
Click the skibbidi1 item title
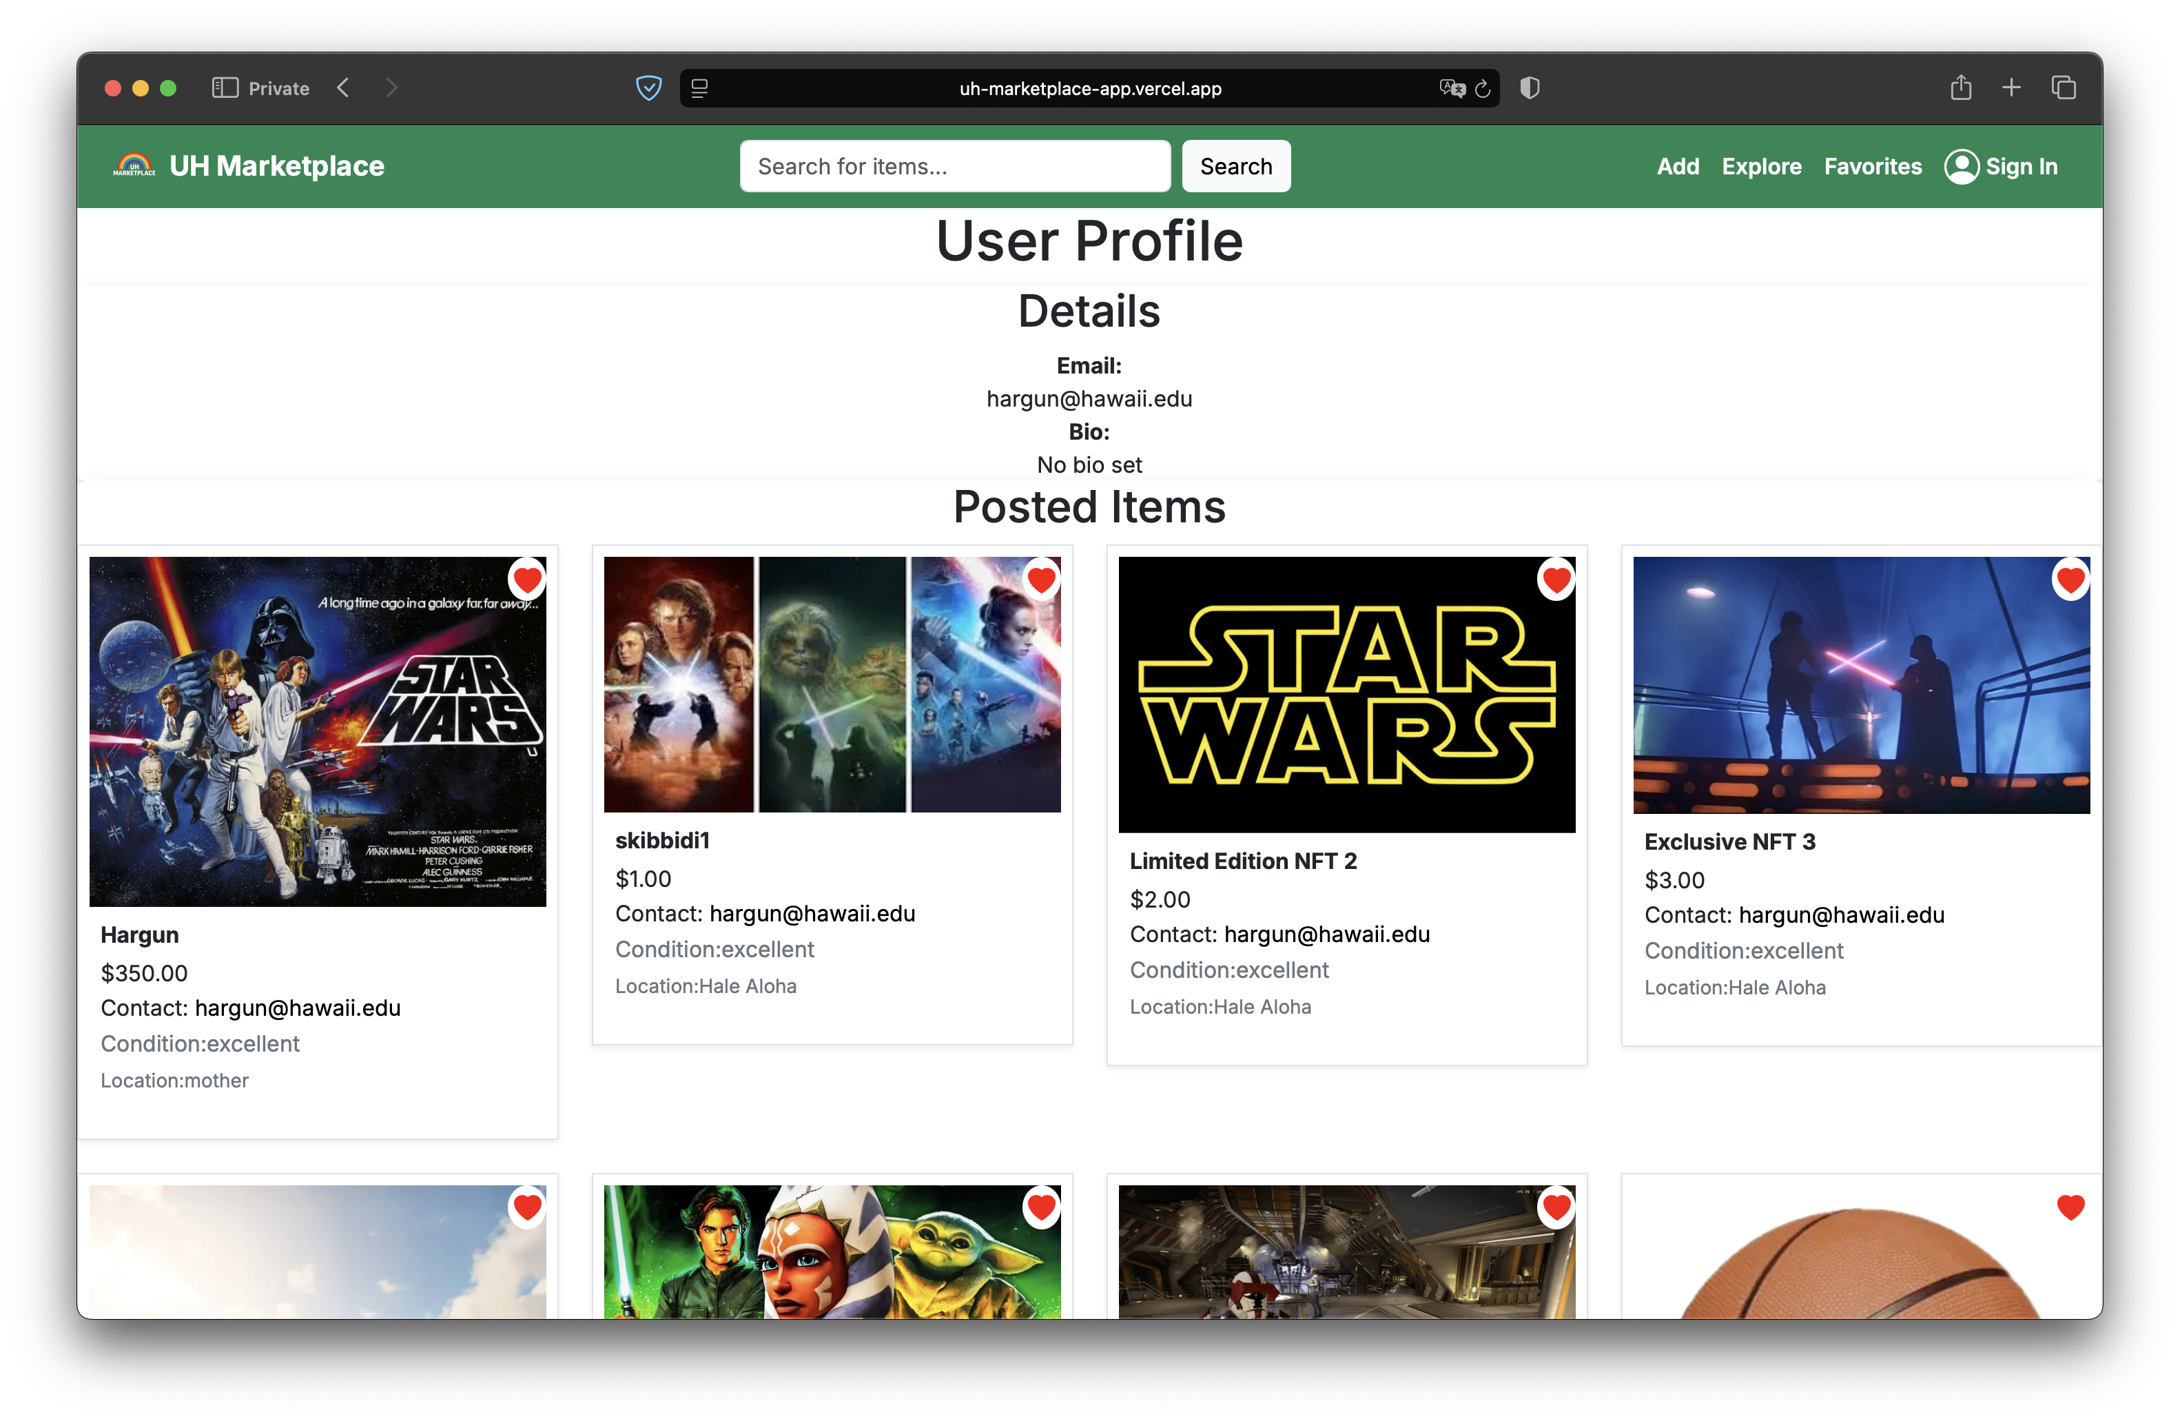point(662,840)
